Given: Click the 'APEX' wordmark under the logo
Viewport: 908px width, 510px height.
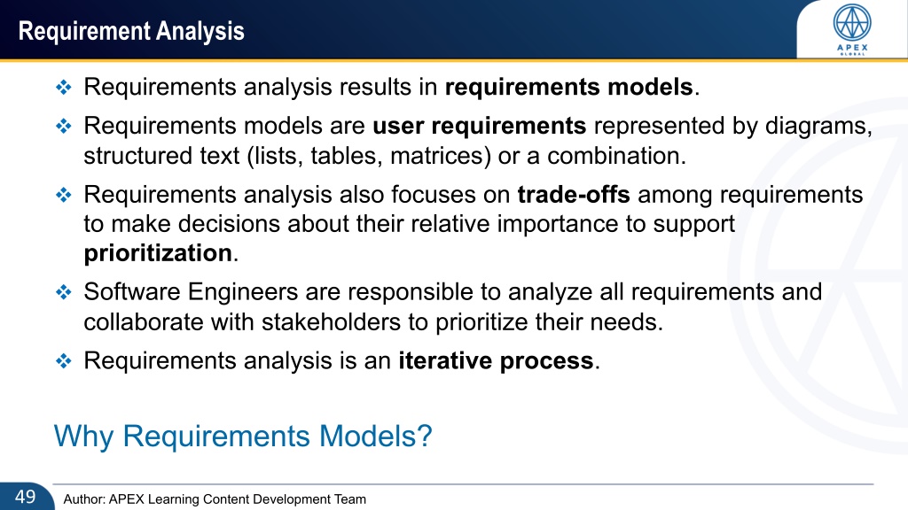Looking at the screenshot, I should pos(852,48).
